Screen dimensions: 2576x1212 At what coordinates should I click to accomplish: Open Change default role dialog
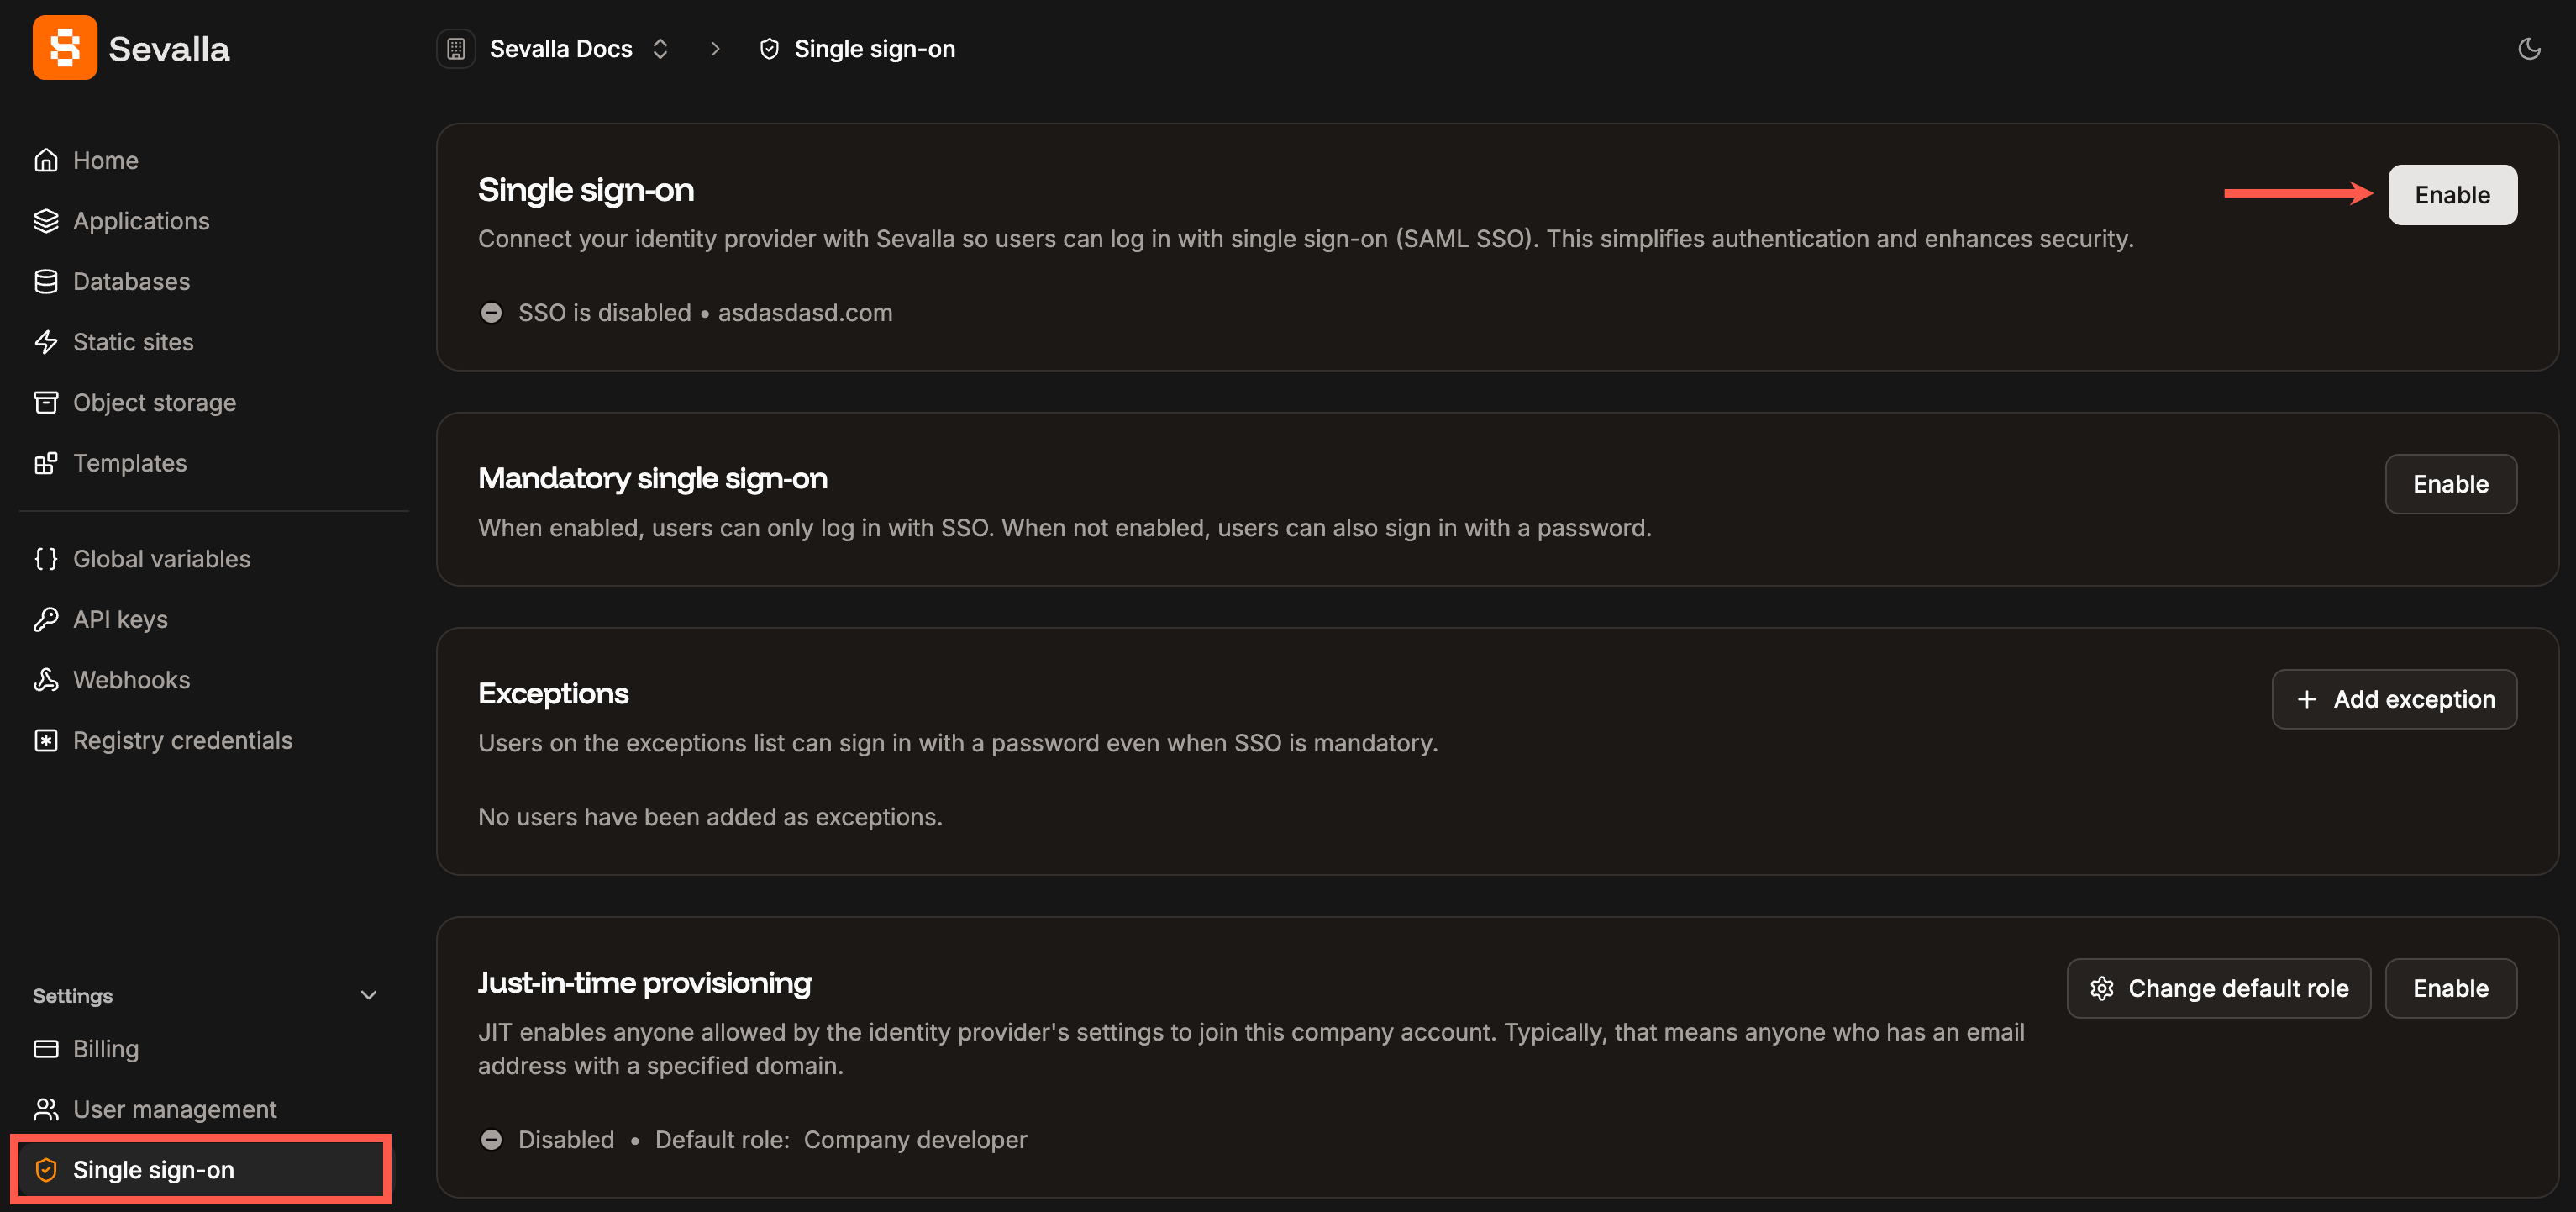2218,988
